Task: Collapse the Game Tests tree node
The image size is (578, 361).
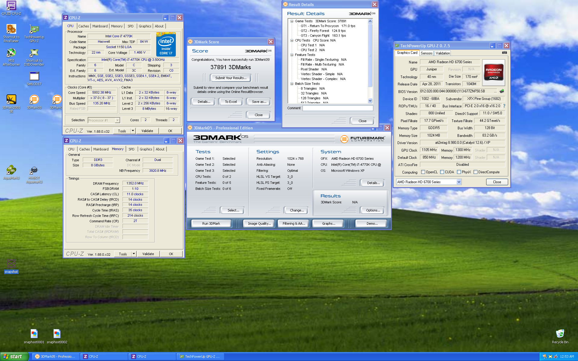Action: [x=292, y=21]
